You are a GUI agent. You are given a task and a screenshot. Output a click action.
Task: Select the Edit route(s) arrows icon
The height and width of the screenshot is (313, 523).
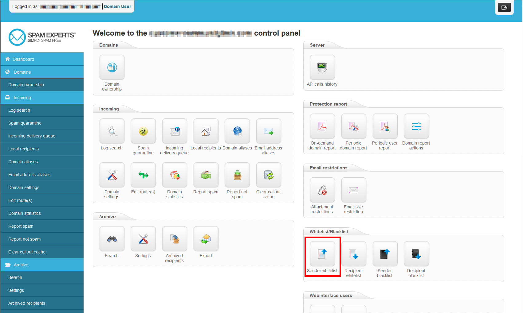[143, 175]
